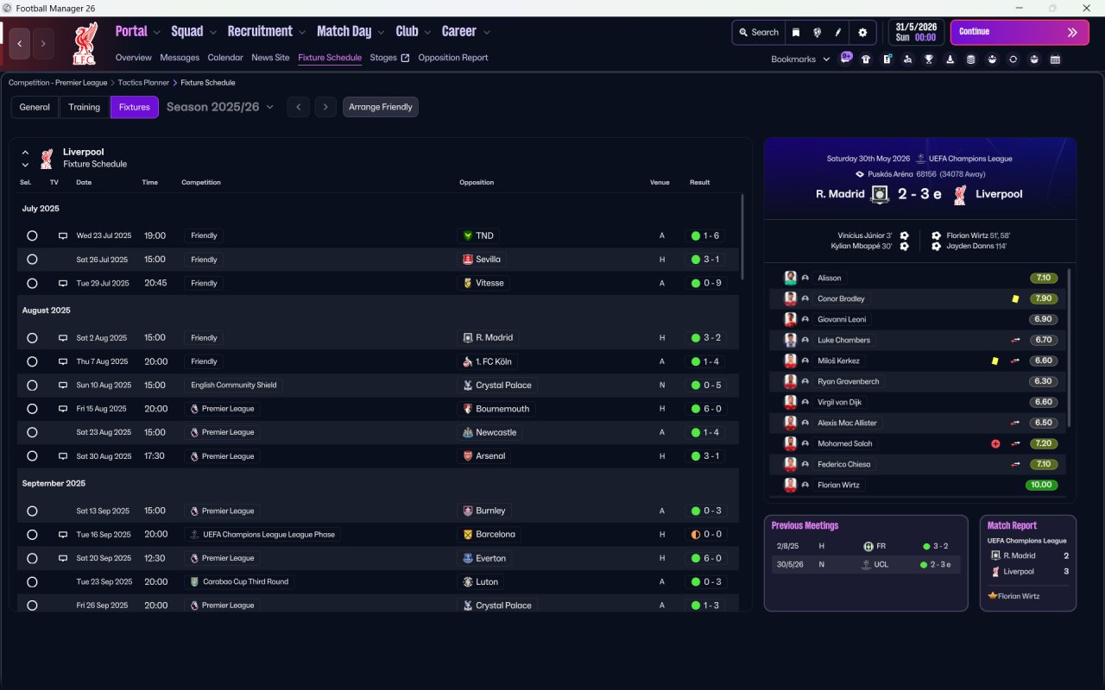Switch to the Training tab
The width and height of the screenshot is (1105, 690).
point(85,107)
